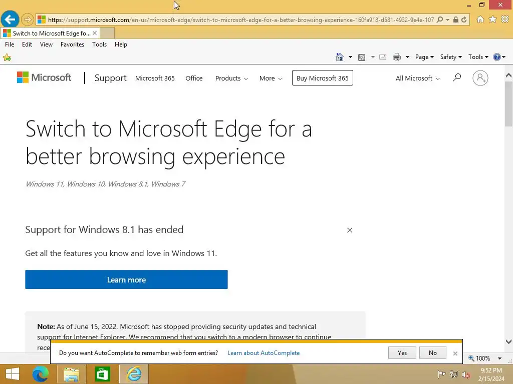This screenshot has height=384, width=513.
Task: Go back with the blue Back arrow
Action: pos(10,19)
